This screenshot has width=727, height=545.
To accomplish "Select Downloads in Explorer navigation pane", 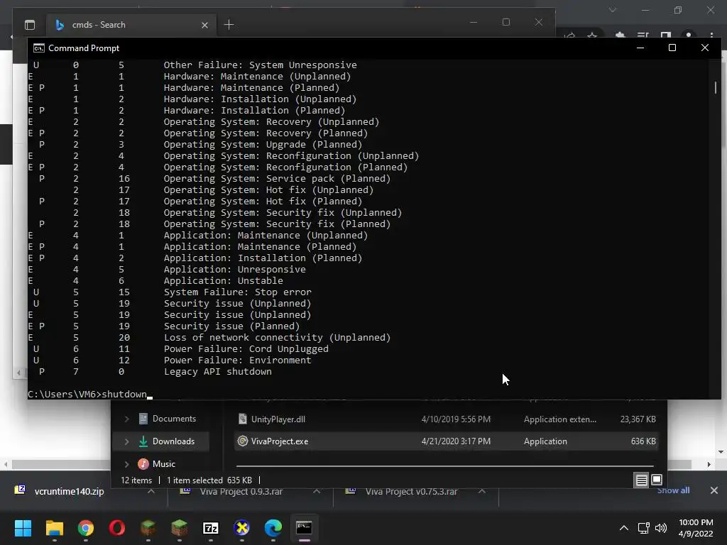I will [167, 441].
